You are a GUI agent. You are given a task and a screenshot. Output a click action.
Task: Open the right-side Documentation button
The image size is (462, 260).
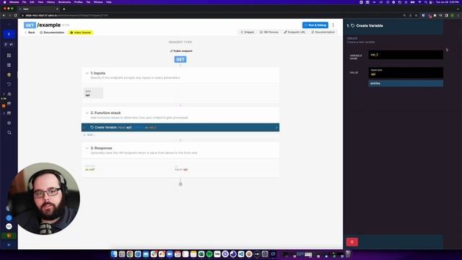coord(323,32)
